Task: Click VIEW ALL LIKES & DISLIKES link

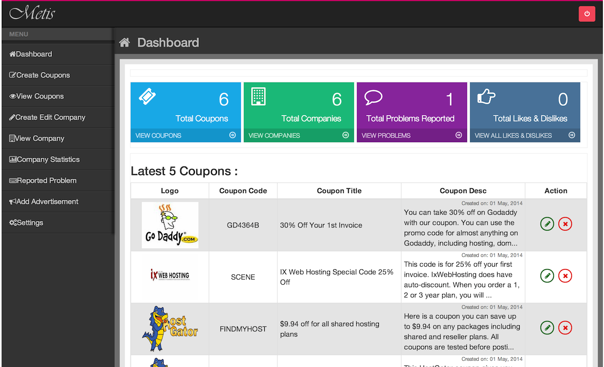Action: pyautogui.click(x=513, y=136)
